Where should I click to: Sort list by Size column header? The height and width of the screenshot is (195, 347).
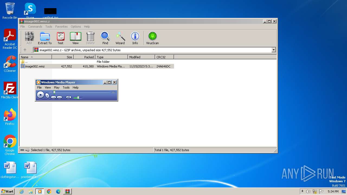(x=63, y=57)
